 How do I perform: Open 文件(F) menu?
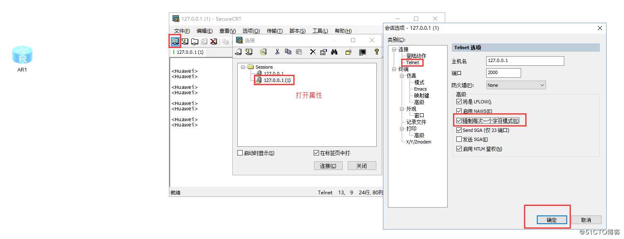pos(182,31)
